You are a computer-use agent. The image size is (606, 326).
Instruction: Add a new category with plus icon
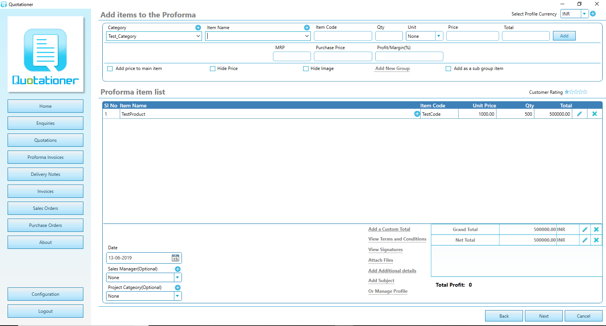198,28
